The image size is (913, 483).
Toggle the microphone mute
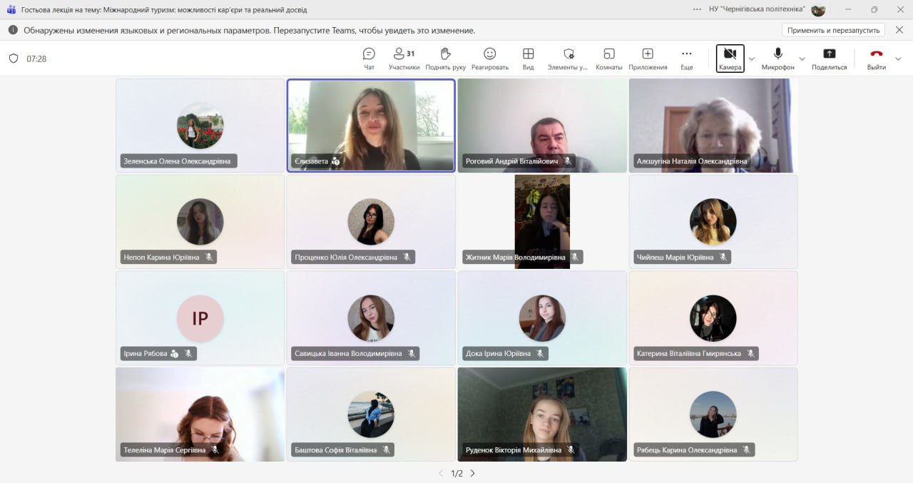[x=777, y=59]
